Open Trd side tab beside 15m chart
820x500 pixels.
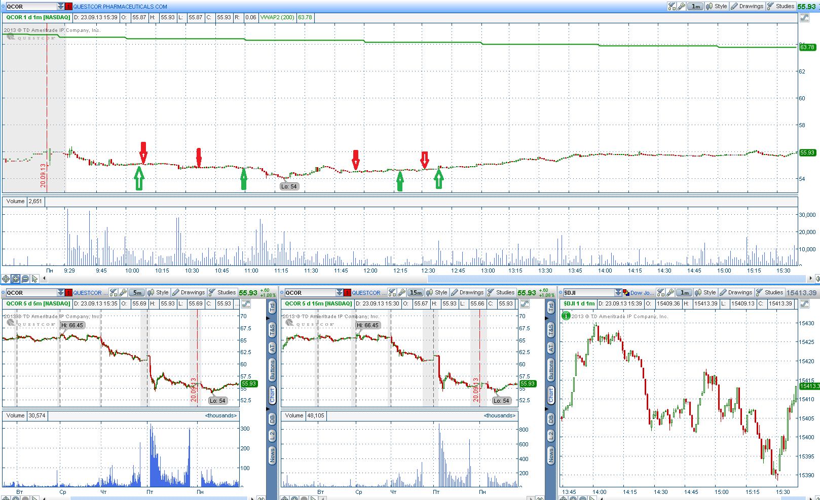pyautogui.click(x=551, y=307)
